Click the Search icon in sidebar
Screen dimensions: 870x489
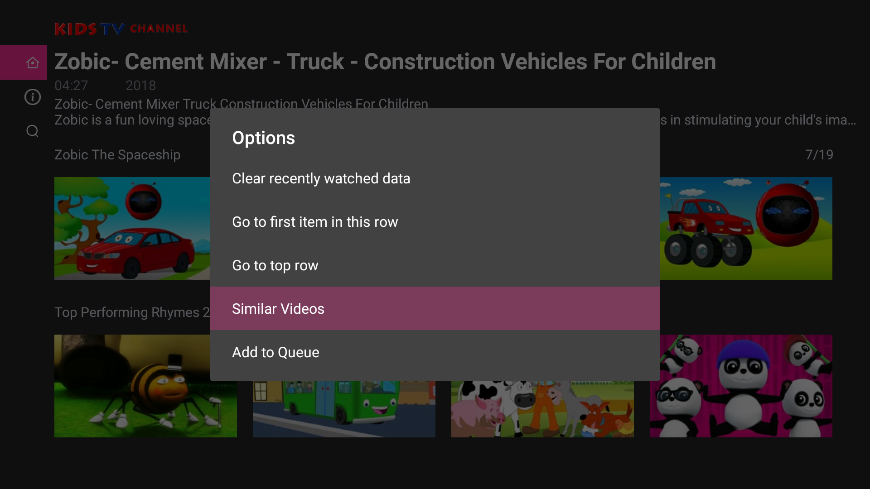[x=32, y=131]
